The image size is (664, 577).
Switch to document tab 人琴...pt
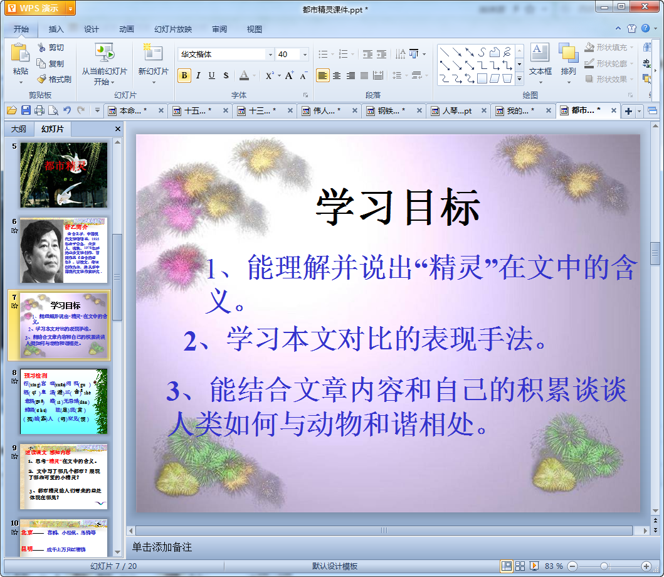457,111
